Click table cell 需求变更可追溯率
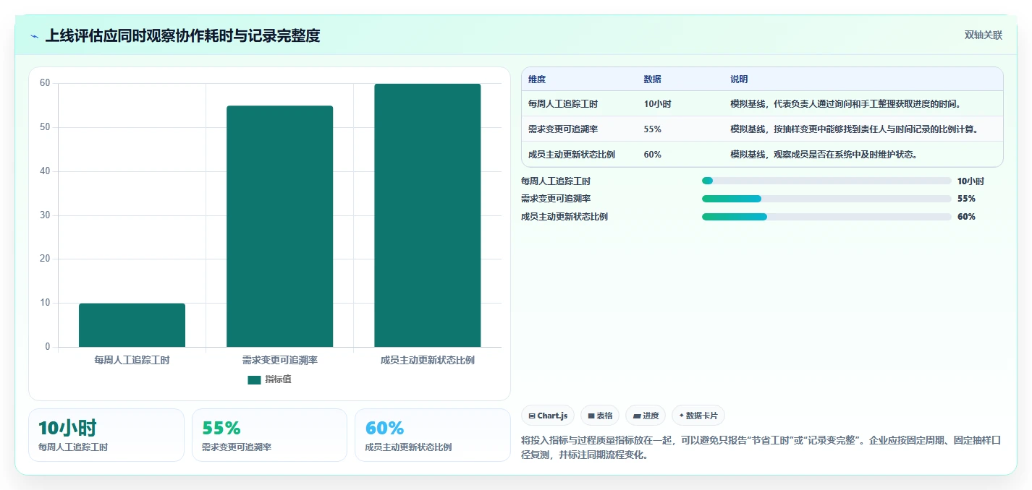The image size is (1032, 490). 563,129
